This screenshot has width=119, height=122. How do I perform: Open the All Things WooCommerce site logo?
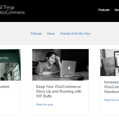coord(12,10)
